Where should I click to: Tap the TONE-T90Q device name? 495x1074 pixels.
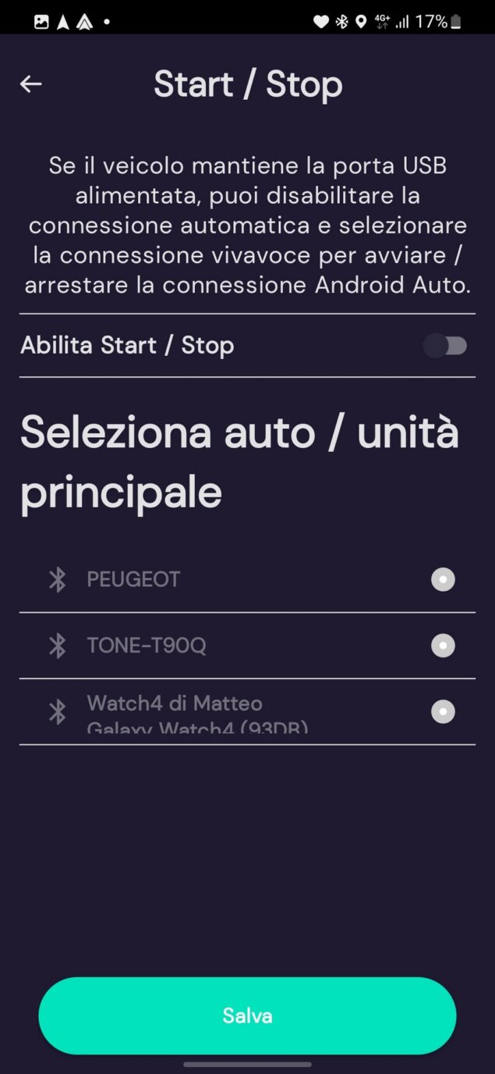click(147, 645)
